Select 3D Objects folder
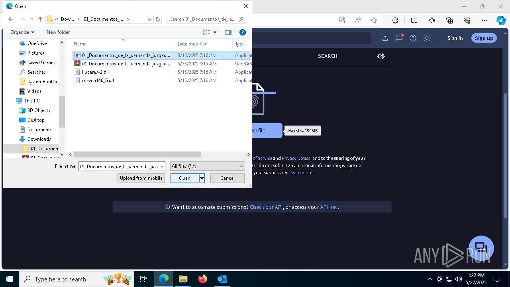This screenshot has height=287, width=510. click(39, 110)
